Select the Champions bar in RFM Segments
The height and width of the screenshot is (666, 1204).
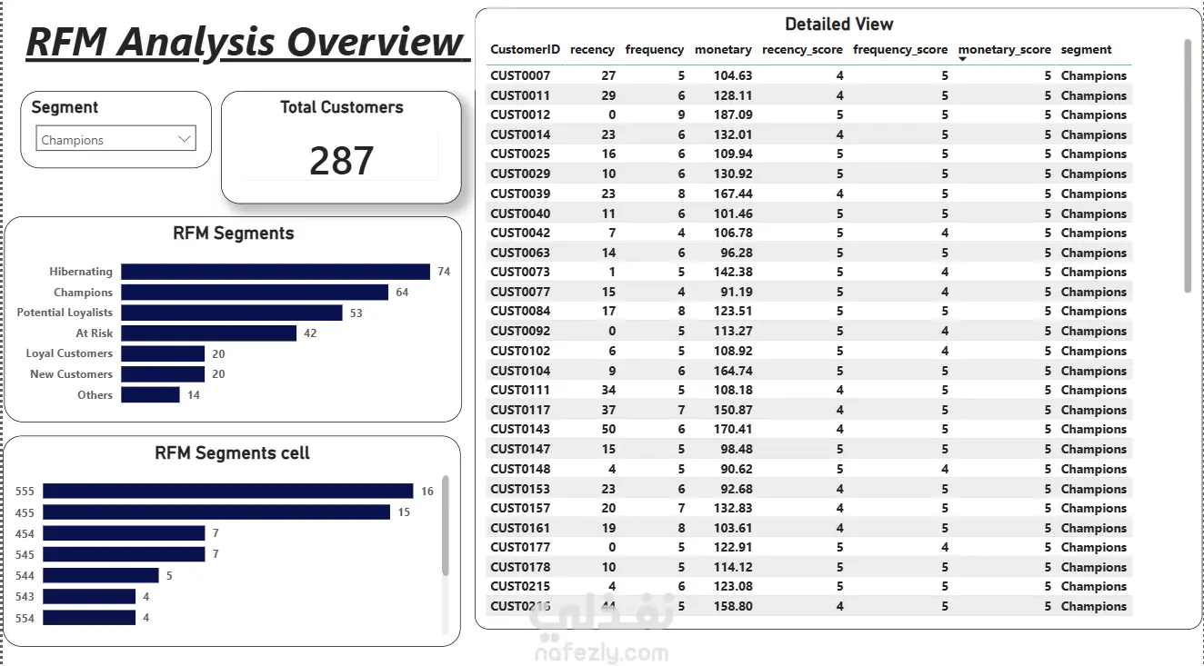pos(255,293)
